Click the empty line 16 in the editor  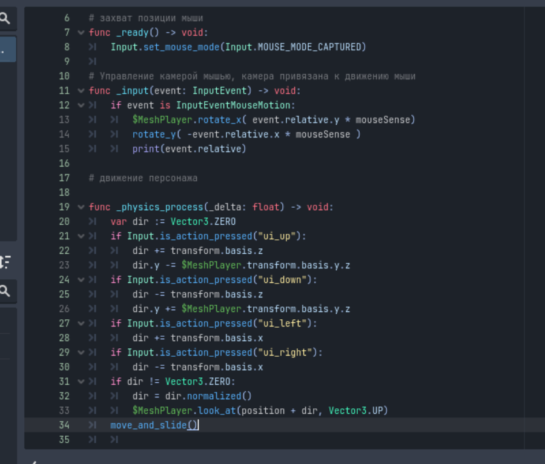[306, 164]
